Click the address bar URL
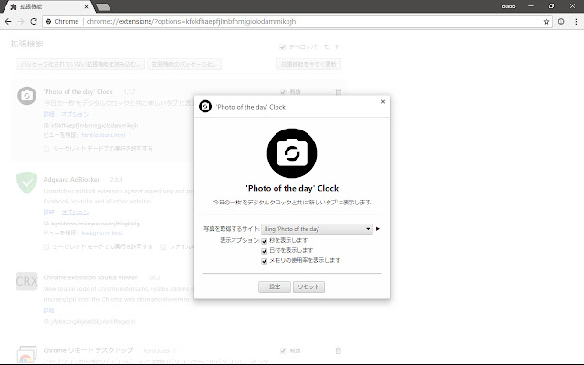This screenshot has width=584, height=365. click(191, 22)
